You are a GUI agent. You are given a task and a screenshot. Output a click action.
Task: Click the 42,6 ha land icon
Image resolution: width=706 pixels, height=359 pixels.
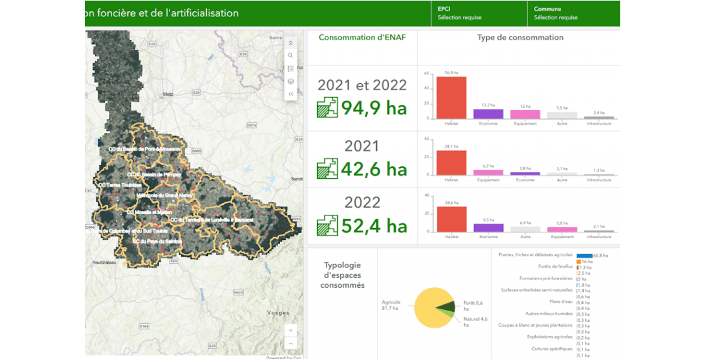click(327, 169)
